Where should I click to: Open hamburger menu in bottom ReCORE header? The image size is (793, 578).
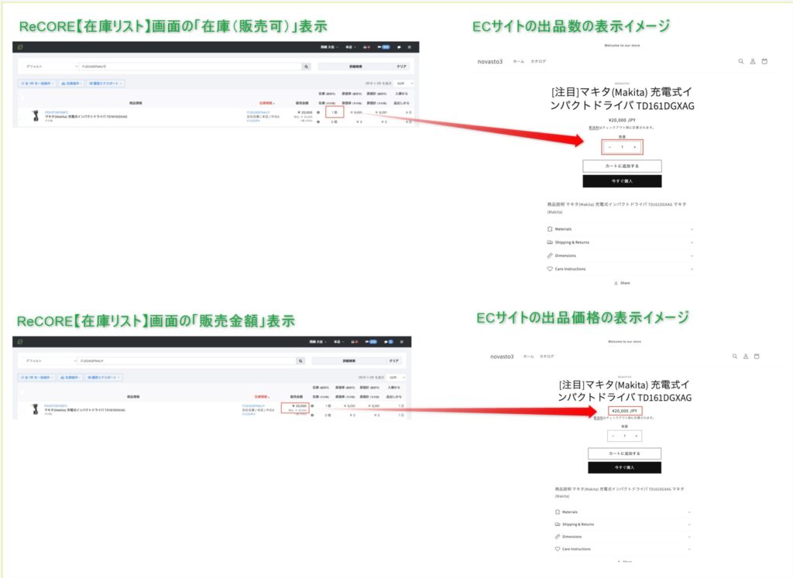click(402, 342)
